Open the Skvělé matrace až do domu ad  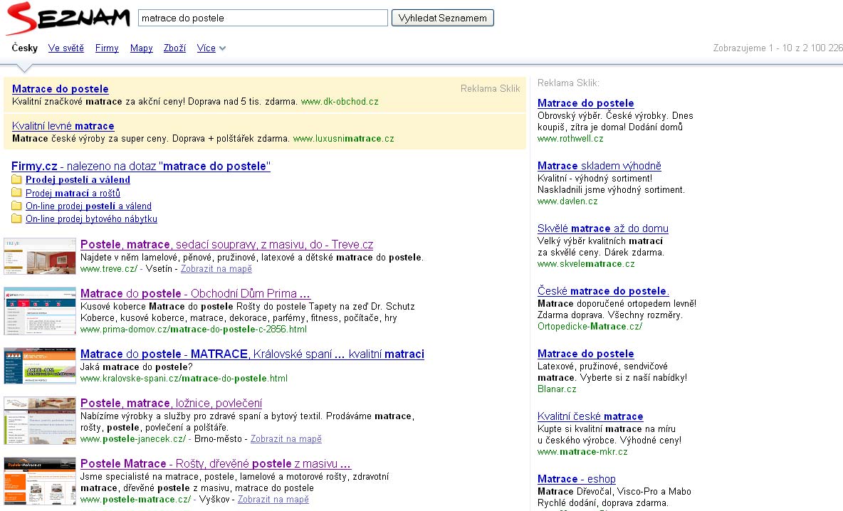point(603,228)
